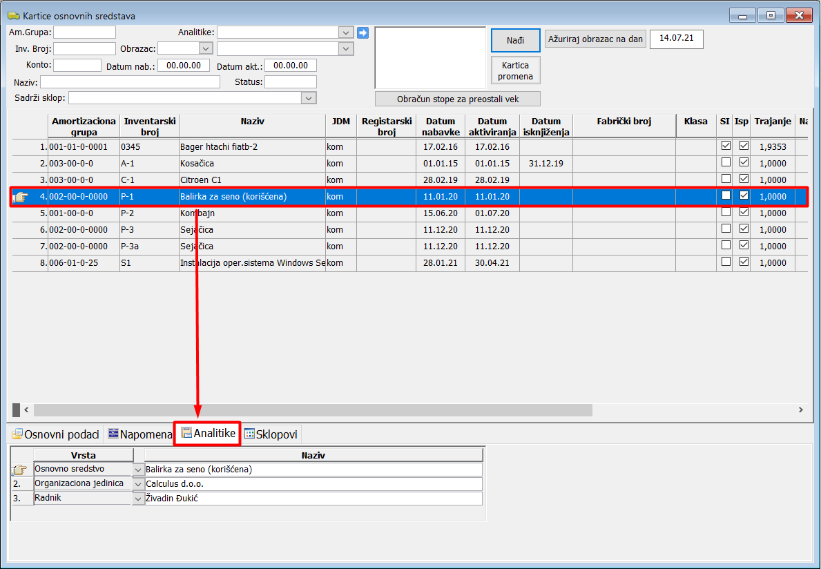Enable SI checkbox for Citroen C1 row
821x569 pixels.
pos(726,180)
